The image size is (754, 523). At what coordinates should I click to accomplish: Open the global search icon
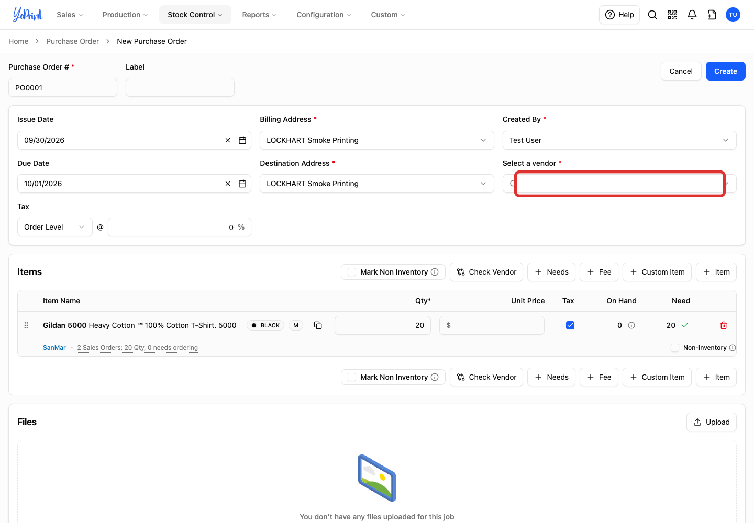click(652, 15)
